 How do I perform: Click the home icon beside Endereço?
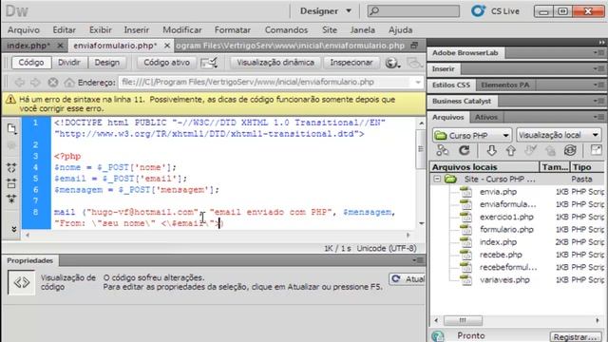(x=69, y=83)
